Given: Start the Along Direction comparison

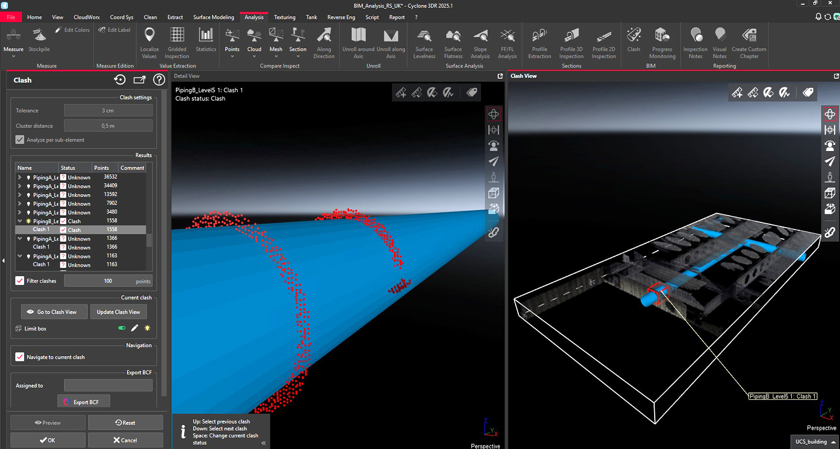Looking at the screenshot, I should [324, 43].
